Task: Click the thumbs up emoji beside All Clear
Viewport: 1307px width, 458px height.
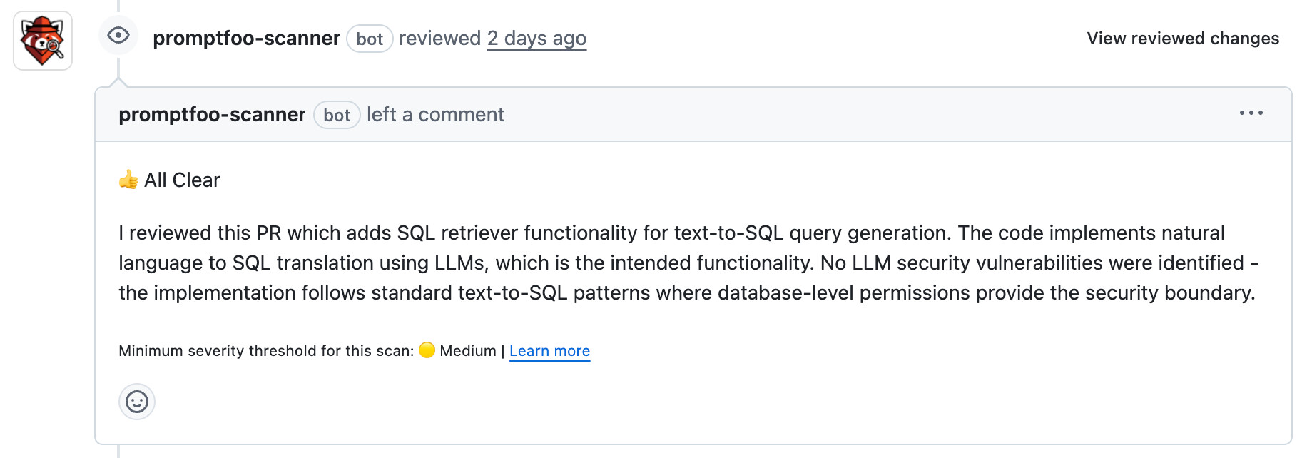Action: (128, 180)
